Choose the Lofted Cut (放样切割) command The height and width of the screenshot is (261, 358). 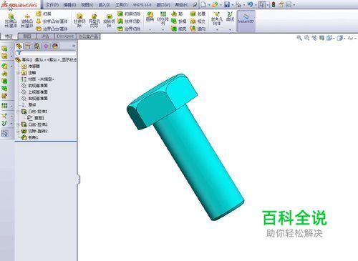click(129, 21)
